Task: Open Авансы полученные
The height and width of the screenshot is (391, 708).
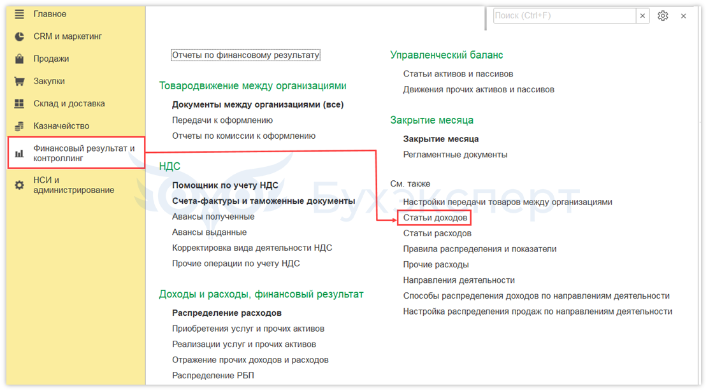Action: pyautogui.click(x=213, y=217)
